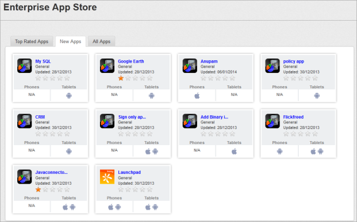The image size is (357, 222).
Task: Click Anupam's Updated: 06/01/2014 text
Action: (x=218, y=72)
